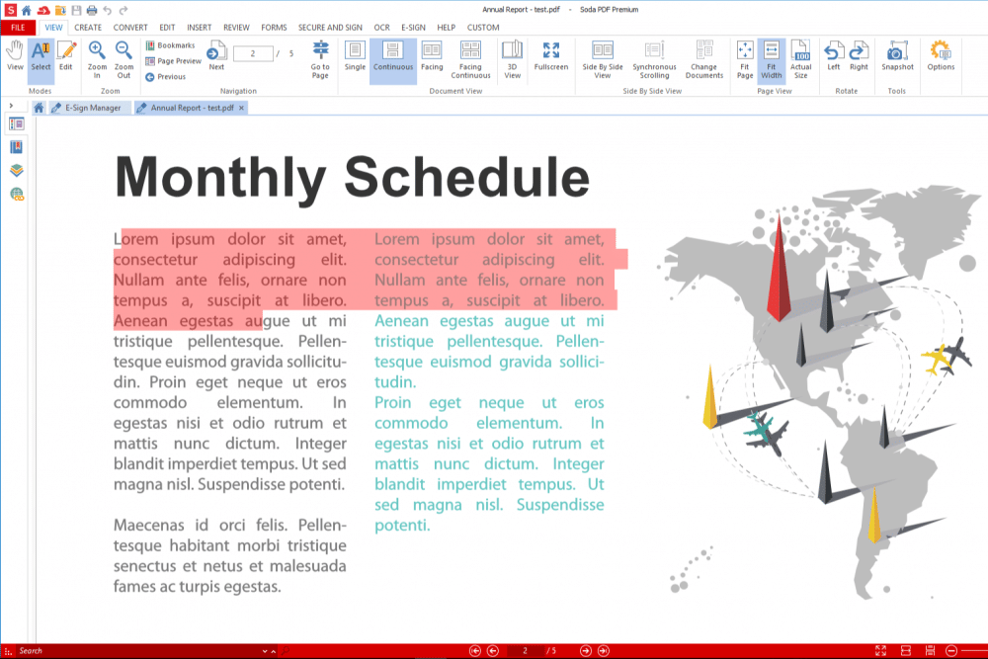Enter Fullscreen view
Image resolution: width=988 pixels, height=659 pixels.
[551, 56]
